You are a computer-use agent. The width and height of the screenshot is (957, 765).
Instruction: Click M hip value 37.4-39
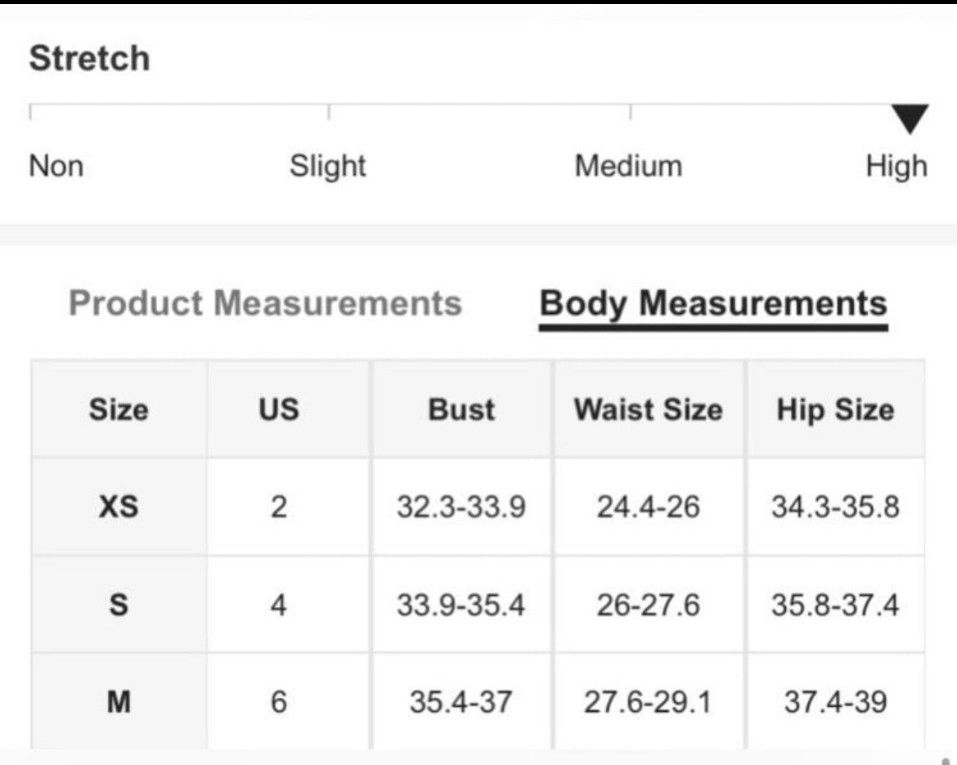click(836, 701)
